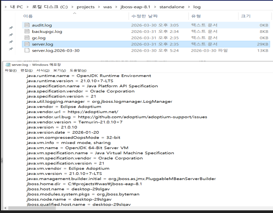The width and height of the screenshot is (273, 213).
Task: Open the 편집(E) menu in Notepad
Action: coord(26,70)
